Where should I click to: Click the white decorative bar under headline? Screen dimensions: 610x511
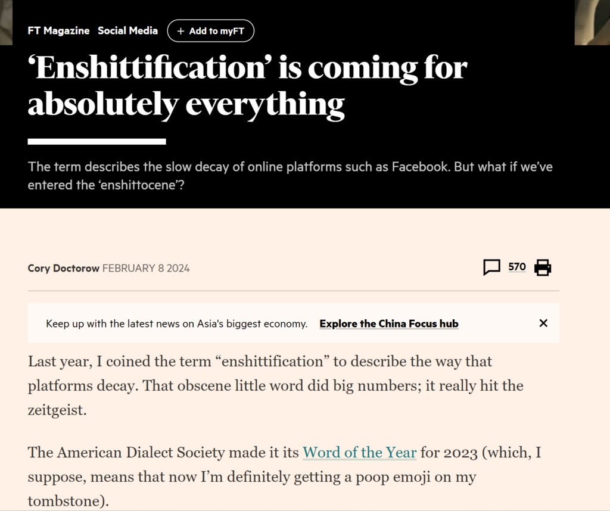point(97,142)
